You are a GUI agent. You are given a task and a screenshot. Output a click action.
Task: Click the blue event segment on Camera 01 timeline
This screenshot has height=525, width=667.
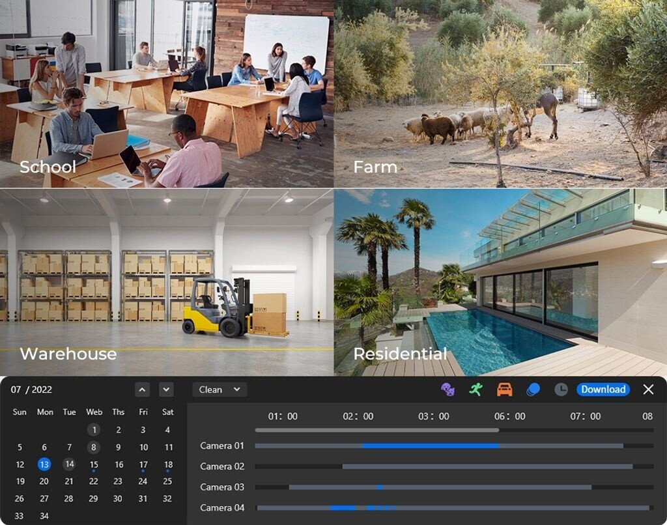coord(430,446)
